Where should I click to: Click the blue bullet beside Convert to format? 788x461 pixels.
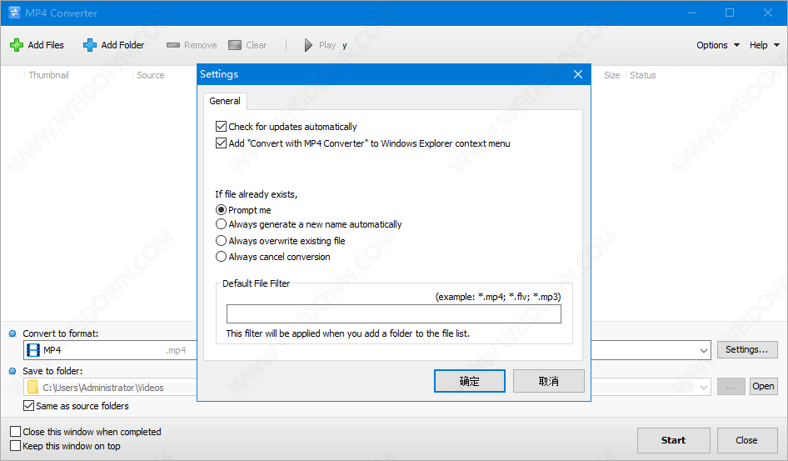(12, 333)
